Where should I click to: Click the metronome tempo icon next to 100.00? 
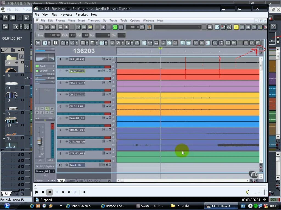pyautogui.click(x=142, y=27)
